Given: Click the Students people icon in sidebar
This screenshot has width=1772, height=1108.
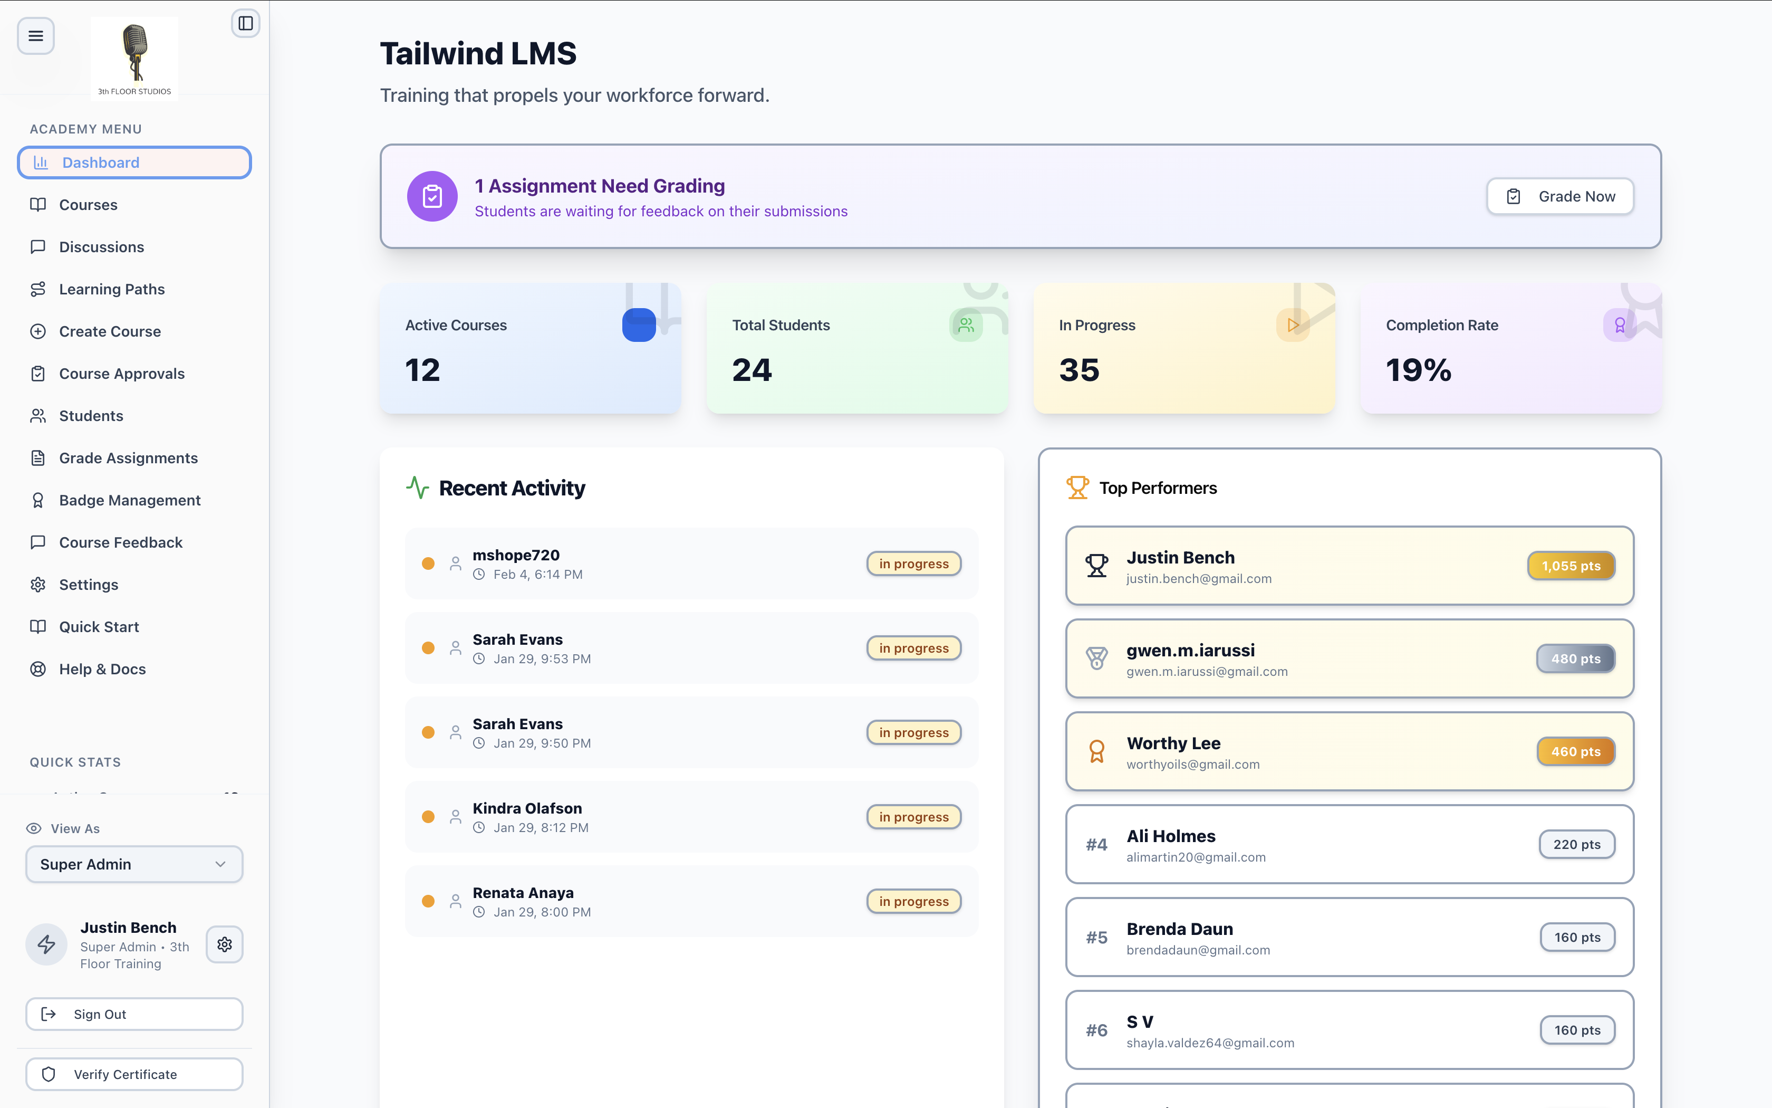Looking at the screenshot, I should [38, 416].
